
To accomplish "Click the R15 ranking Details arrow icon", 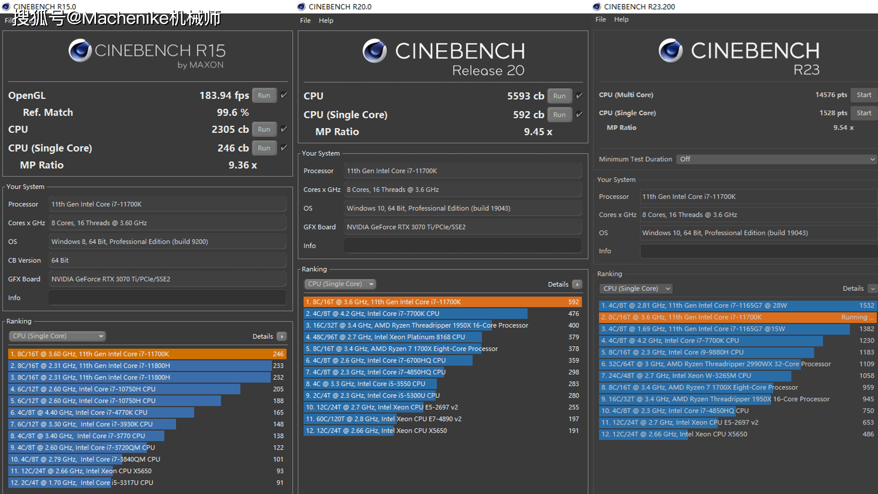I will 282,336.
